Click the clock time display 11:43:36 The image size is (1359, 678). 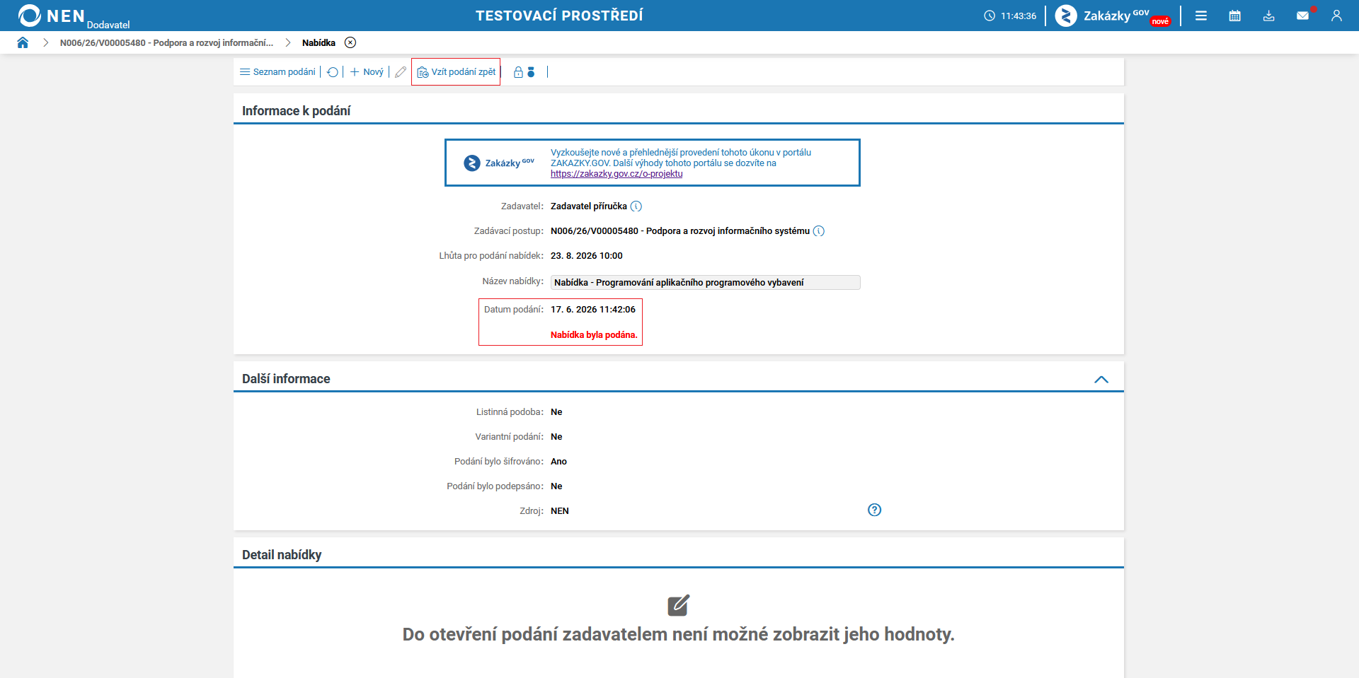[1010, 16]
